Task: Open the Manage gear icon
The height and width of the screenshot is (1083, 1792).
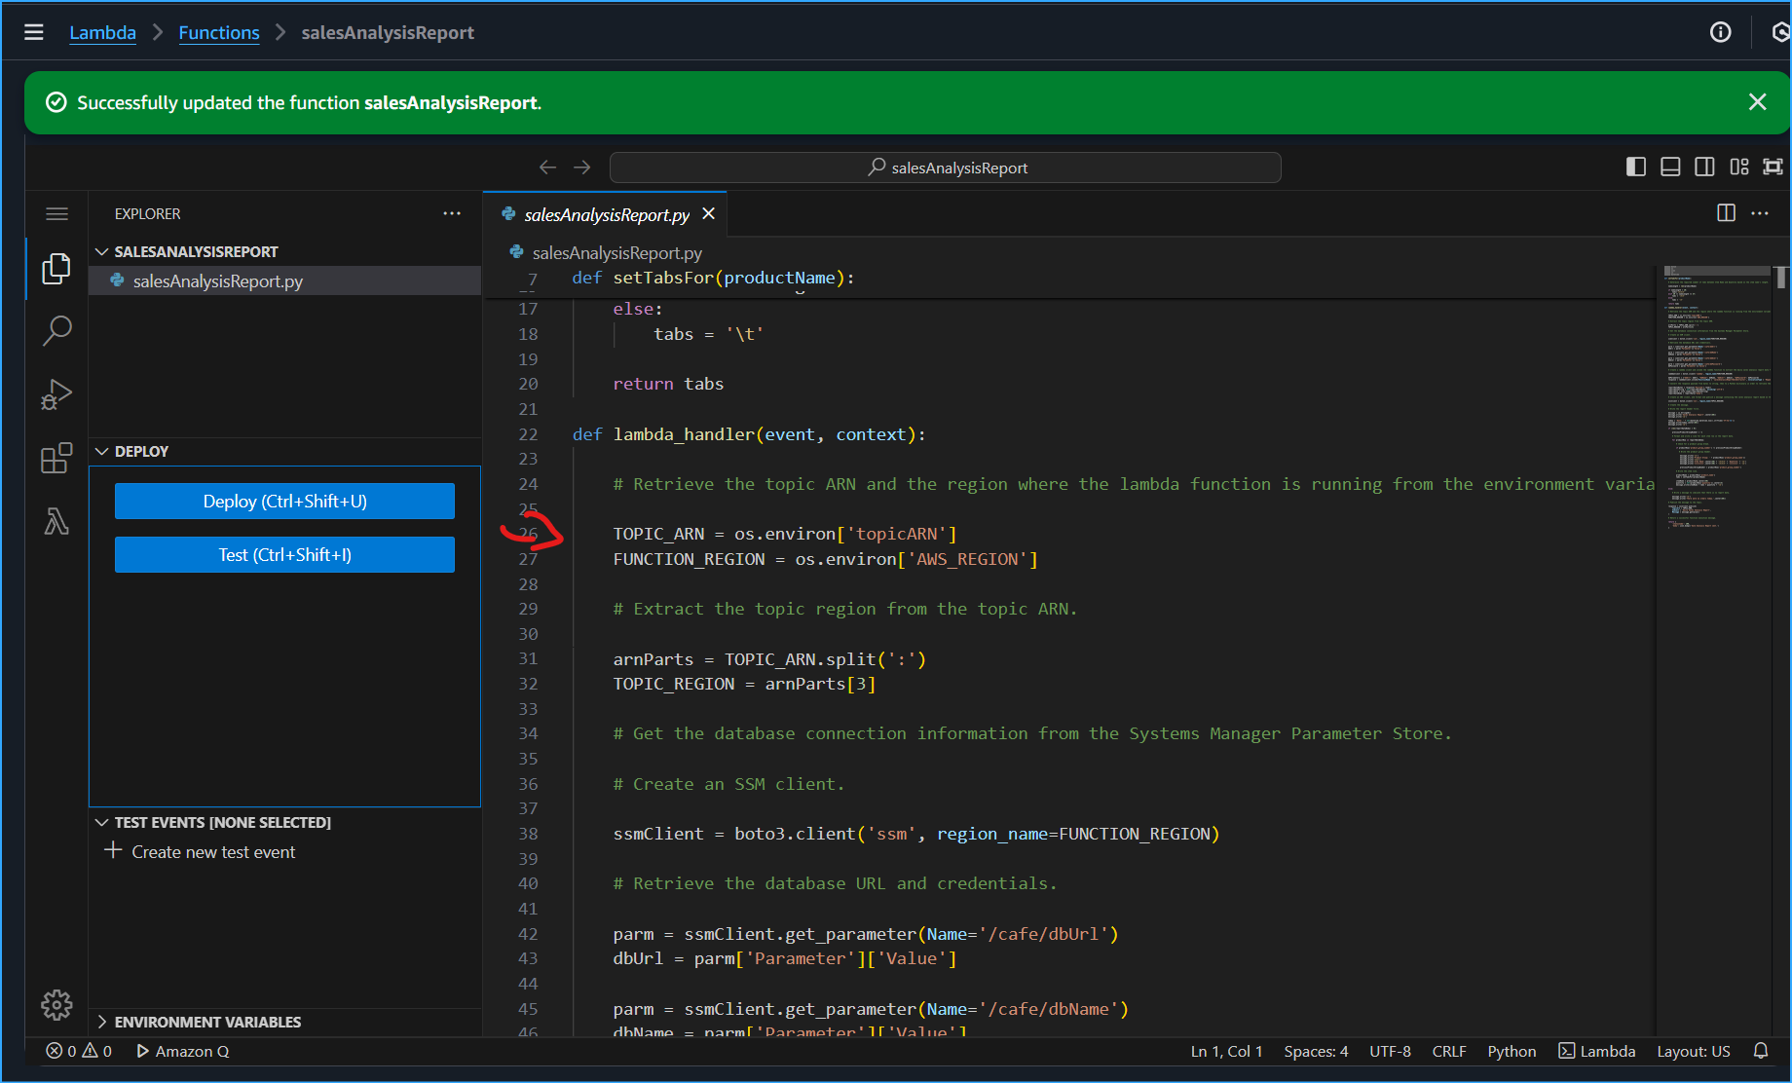Action: [x=56, y=1004]
